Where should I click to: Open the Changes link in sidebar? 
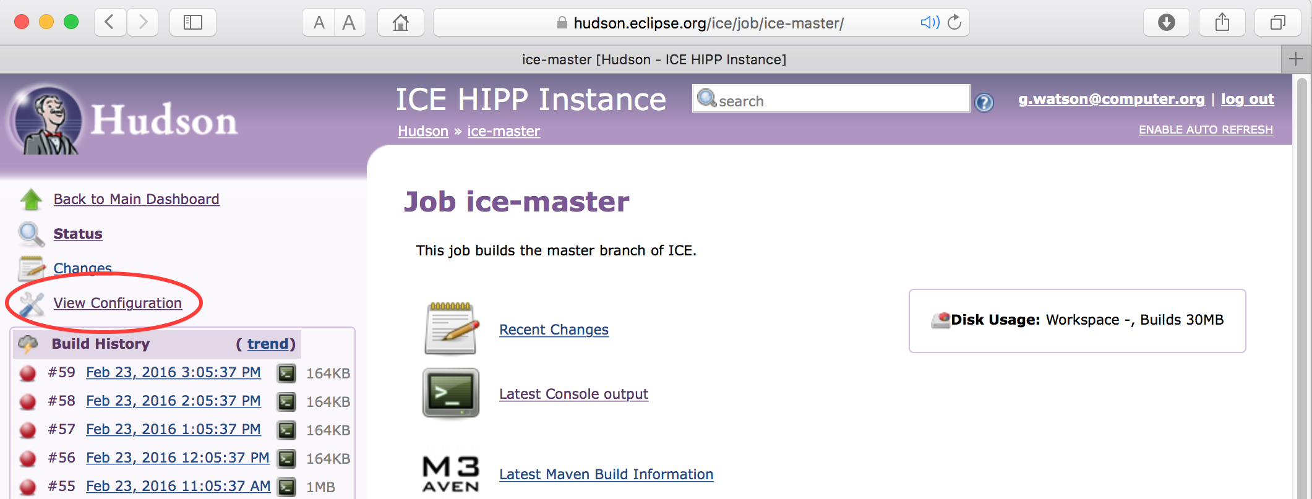click(x=83, y=268)
